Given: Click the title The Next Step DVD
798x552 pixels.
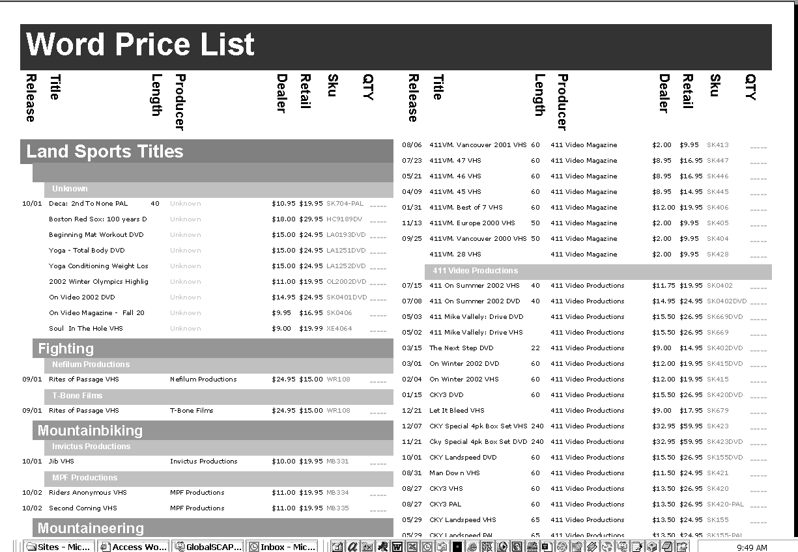Looking at the screenshot, I should (461, 348).
